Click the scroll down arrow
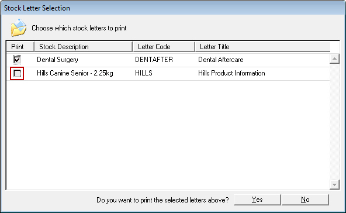 click(334, 184)
